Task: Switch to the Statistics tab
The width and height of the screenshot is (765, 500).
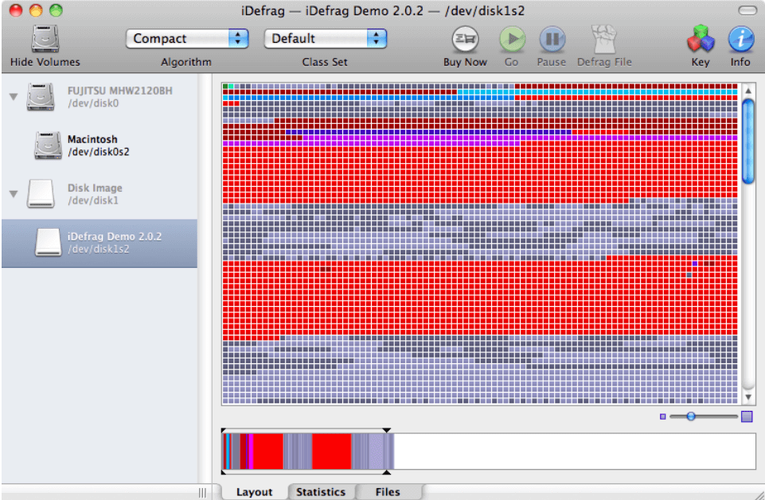Action: point(321,492)
